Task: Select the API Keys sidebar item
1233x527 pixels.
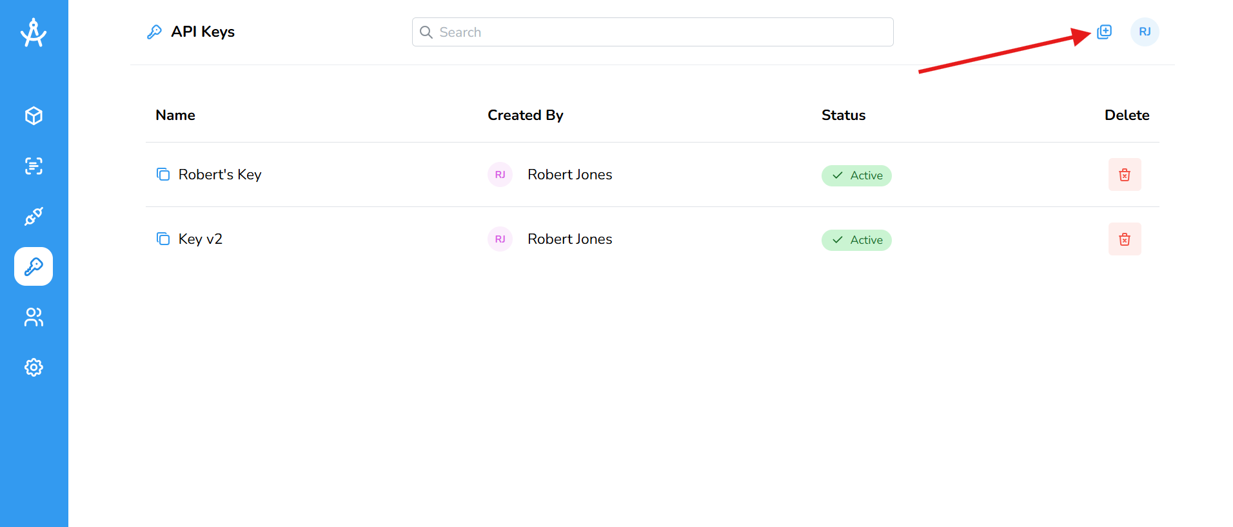Action: point(34,266)
